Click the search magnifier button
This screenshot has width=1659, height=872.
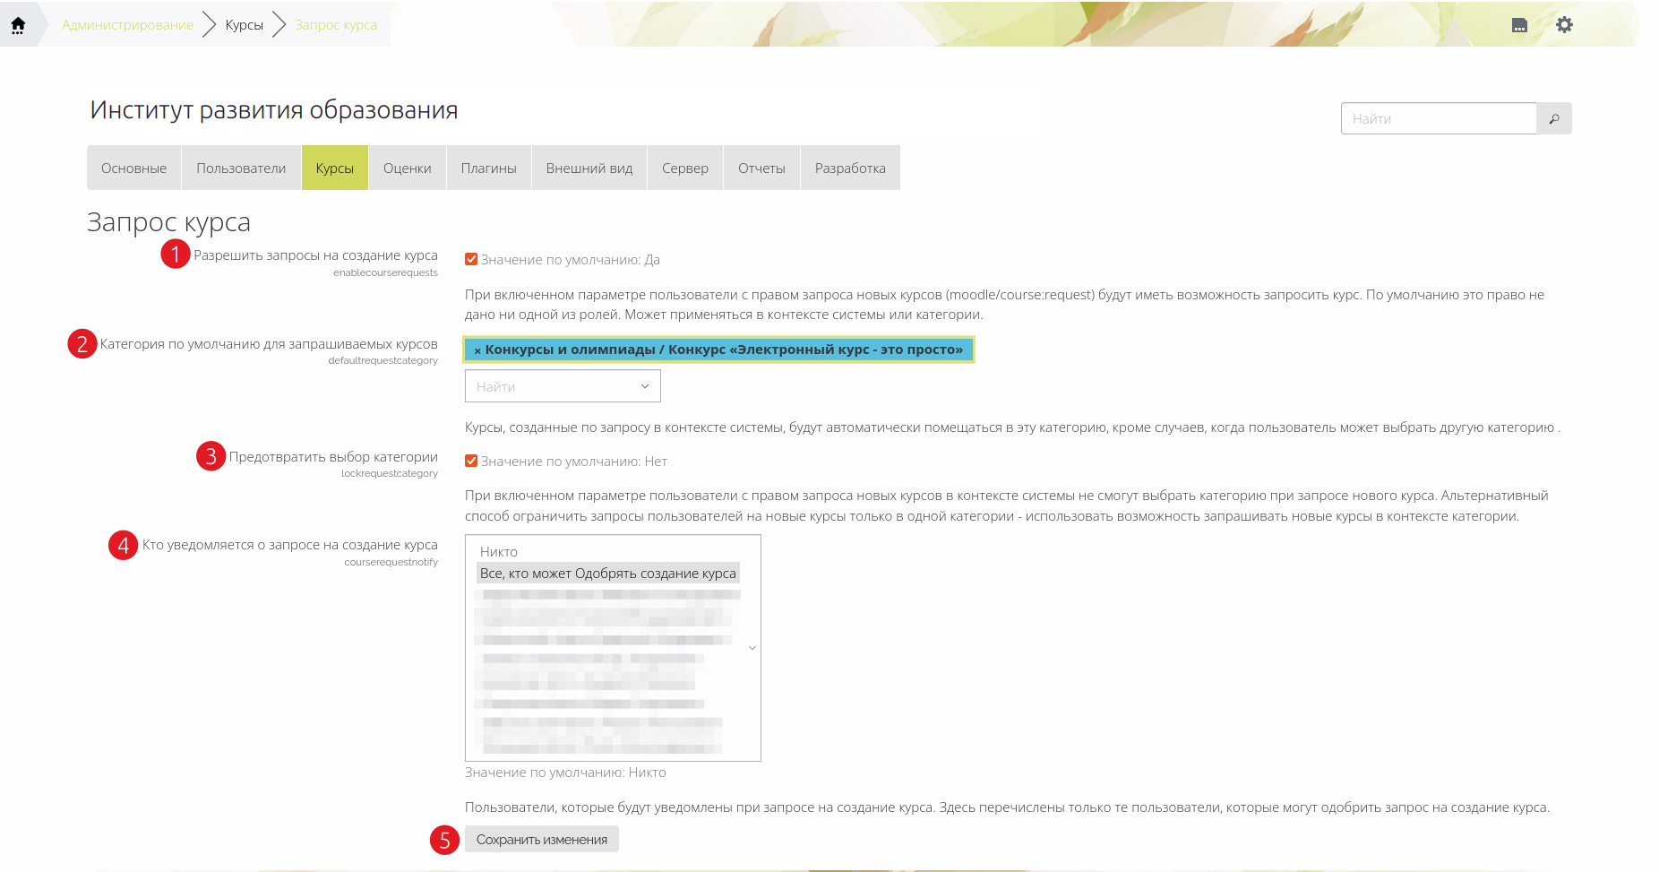[1554, 118]
